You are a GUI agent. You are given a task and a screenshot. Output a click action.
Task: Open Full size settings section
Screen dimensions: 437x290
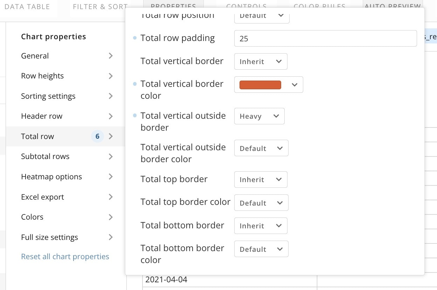pos(49,237)
